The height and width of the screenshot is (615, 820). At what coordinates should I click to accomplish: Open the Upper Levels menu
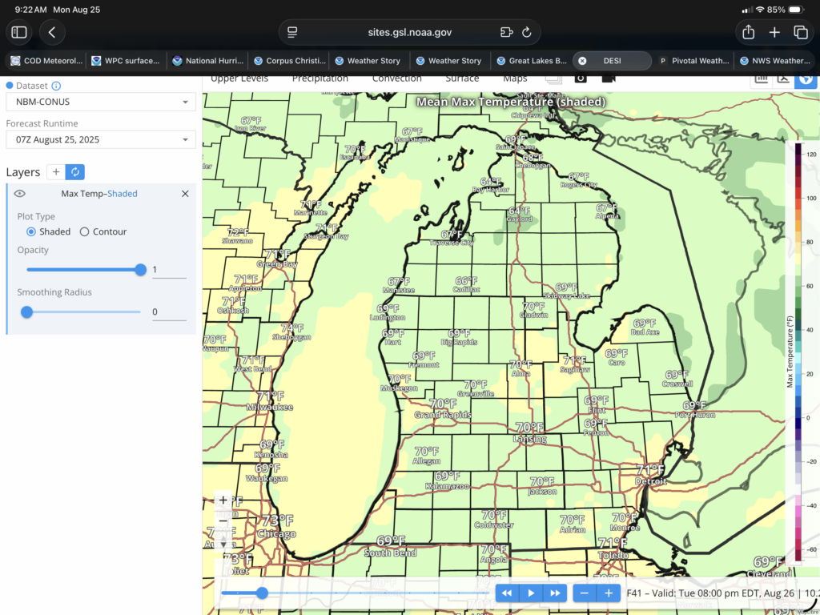[239, 78]
